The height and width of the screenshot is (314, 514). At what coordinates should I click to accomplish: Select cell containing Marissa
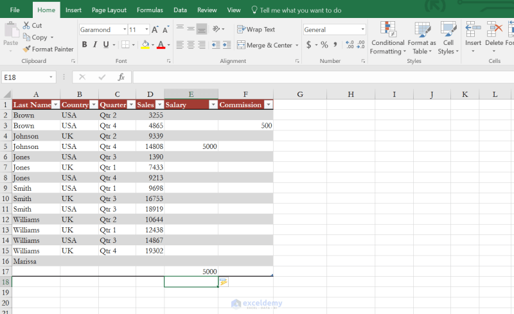[36, 261]
